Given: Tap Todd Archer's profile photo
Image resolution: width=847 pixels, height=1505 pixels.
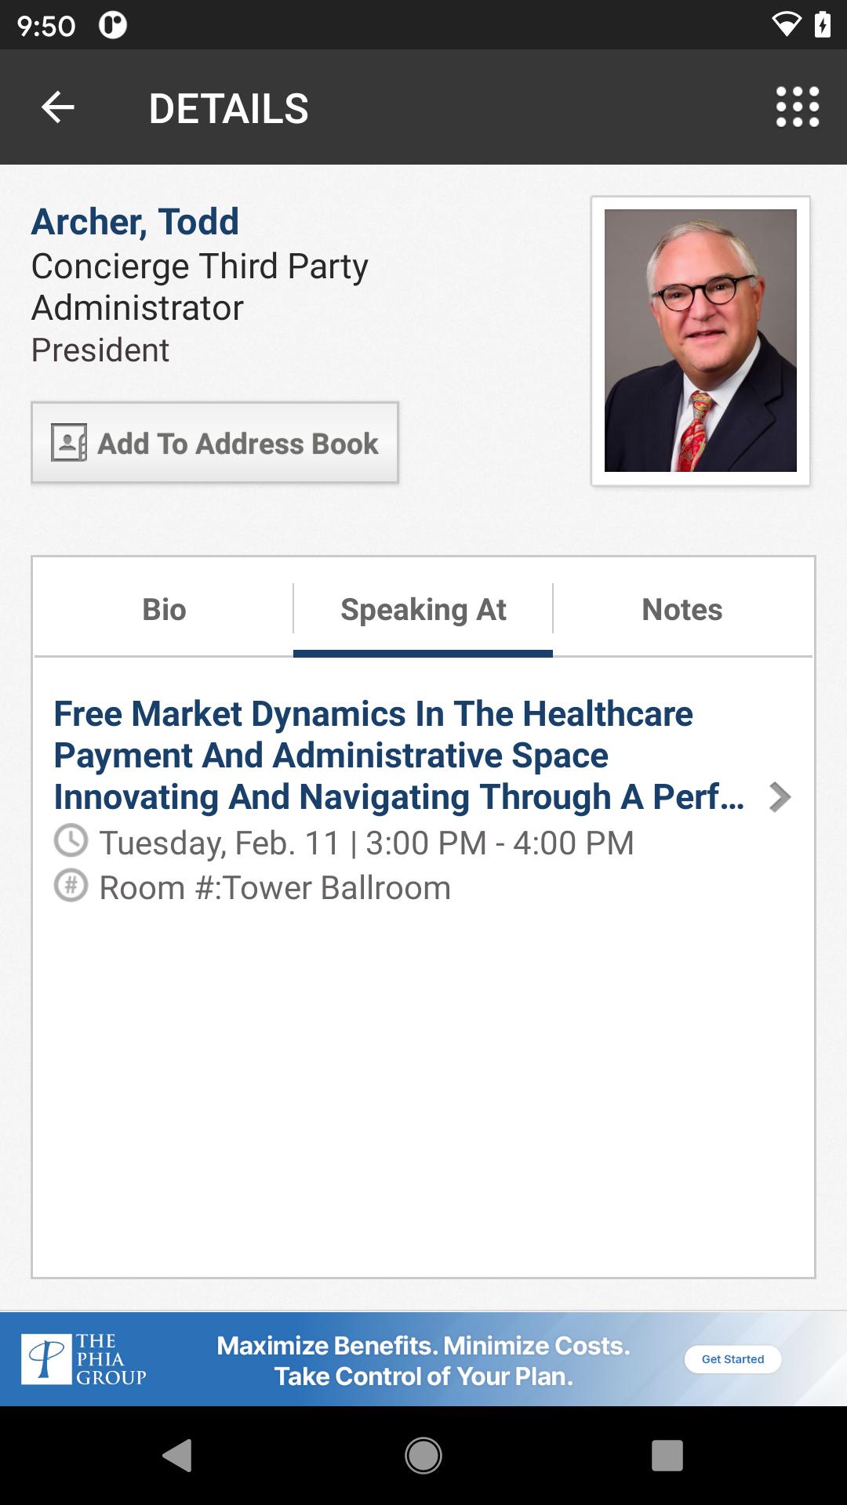Looking at the screenshot, I should coord(700,341).
